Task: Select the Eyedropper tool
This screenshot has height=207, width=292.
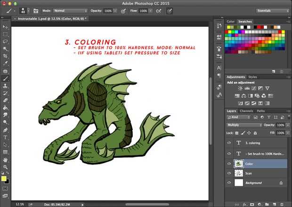Action: click(6, 63)
